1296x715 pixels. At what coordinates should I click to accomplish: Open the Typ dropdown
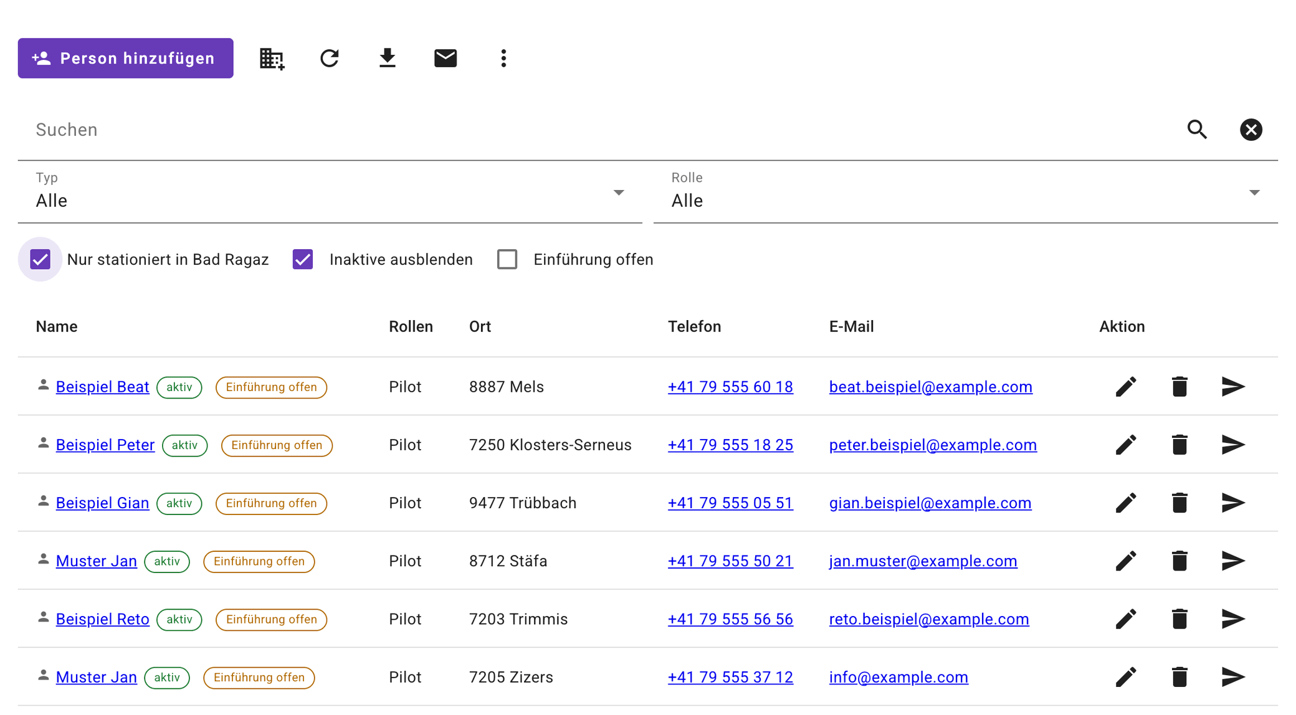tap(330, 192)
